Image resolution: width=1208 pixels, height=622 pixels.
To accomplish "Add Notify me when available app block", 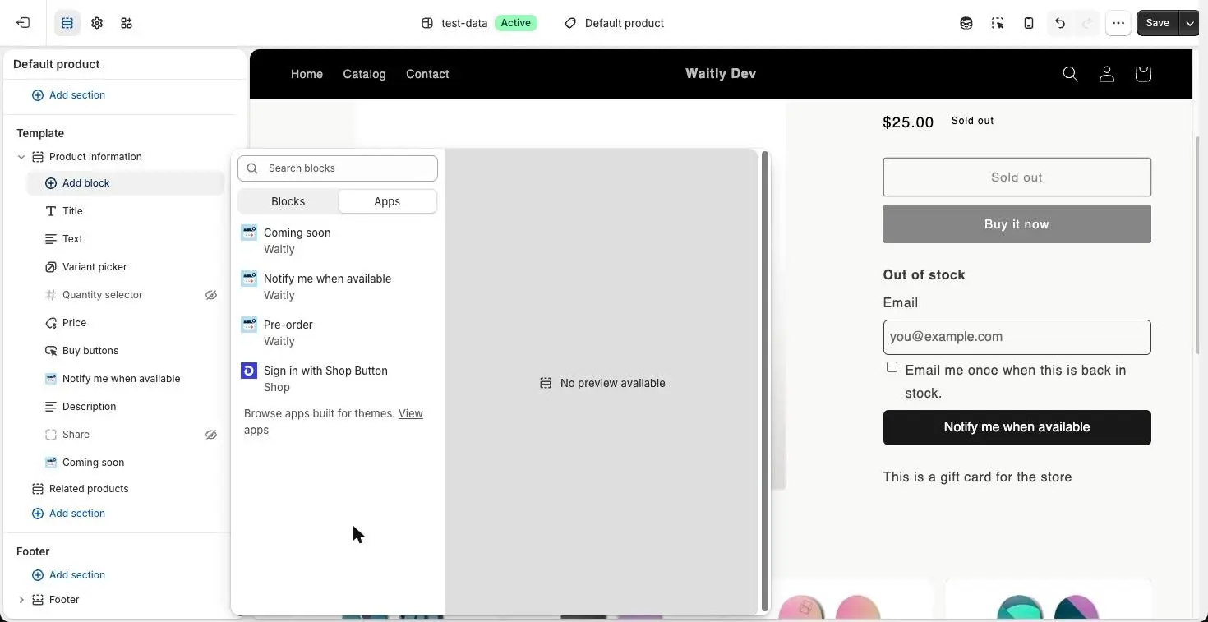I will click(337, 287).
